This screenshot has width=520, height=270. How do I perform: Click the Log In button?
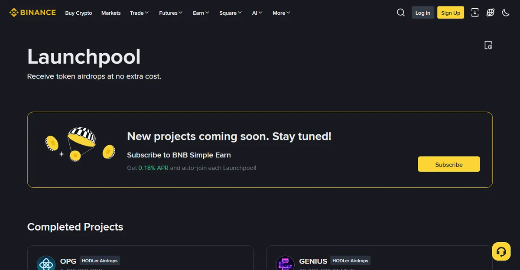click(x=423, y=13)
